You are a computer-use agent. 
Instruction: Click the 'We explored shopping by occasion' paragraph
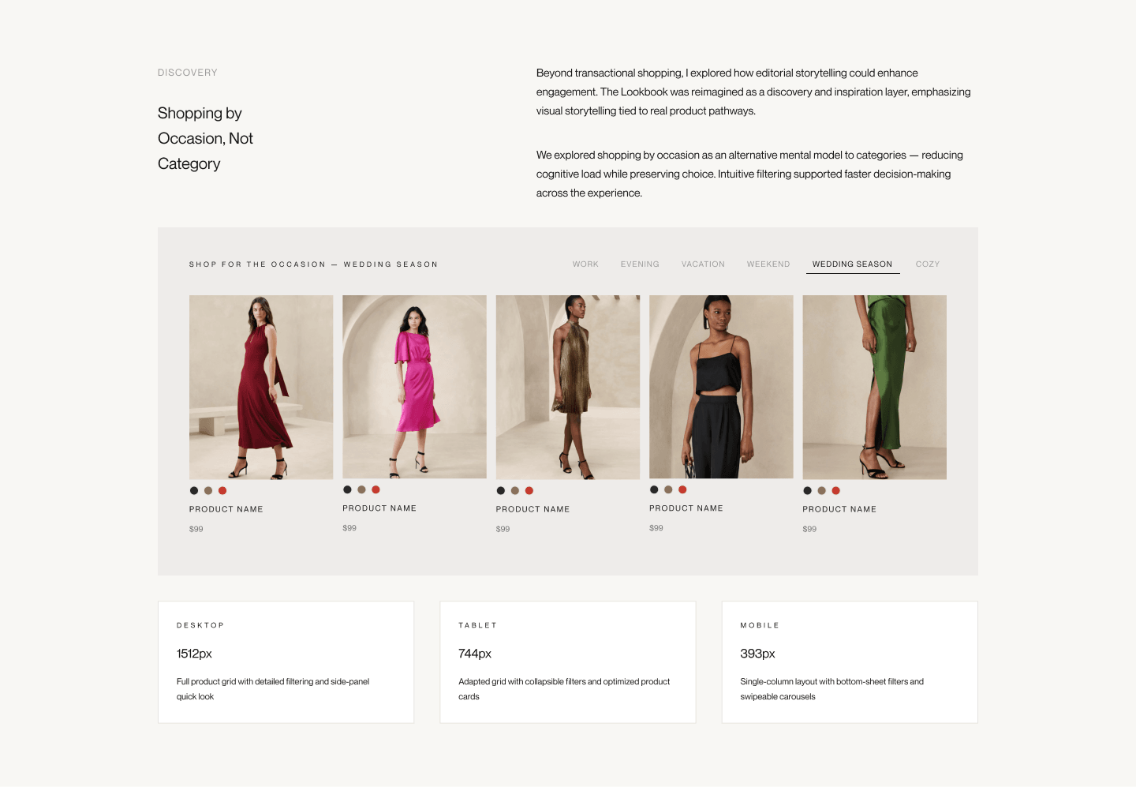tap(749, 174)
